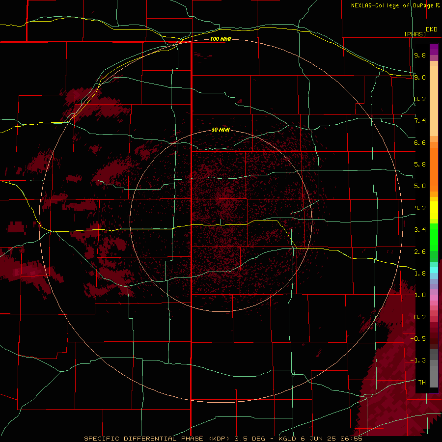
Task: Pick the bright green segment of the color bar
Action: pos(434,237)
